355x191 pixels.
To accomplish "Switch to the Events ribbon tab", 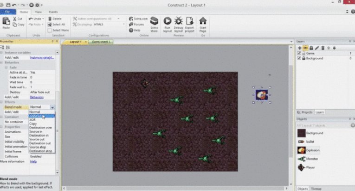I will click(x=53, y=12).
